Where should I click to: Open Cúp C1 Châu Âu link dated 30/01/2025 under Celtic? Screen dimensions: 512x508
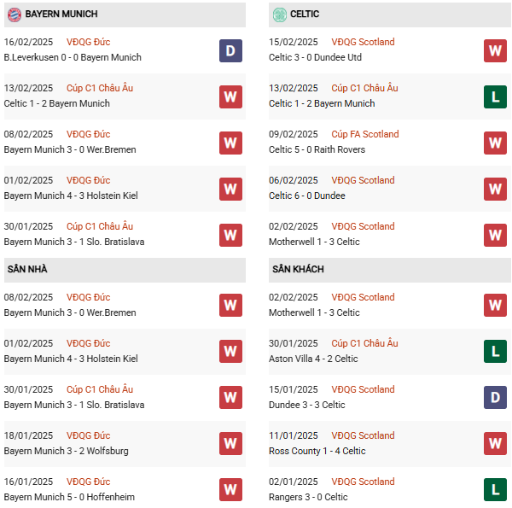point(364,343)
